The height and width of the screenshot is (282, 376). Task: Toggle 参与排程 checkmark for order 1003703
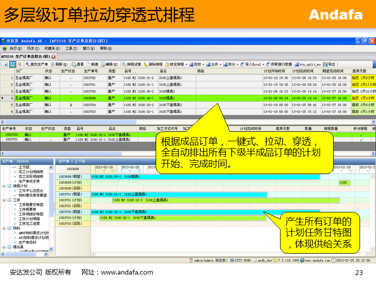tap(362, 135)
